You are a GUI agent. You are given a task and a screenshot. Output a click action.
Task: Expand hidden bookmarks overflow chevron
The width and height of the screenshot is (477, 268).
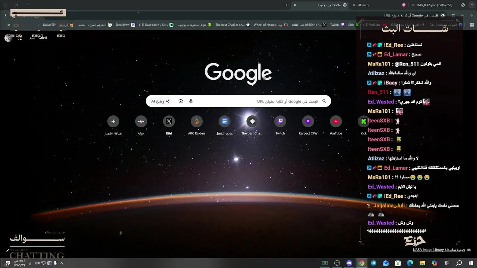(9, 25)
